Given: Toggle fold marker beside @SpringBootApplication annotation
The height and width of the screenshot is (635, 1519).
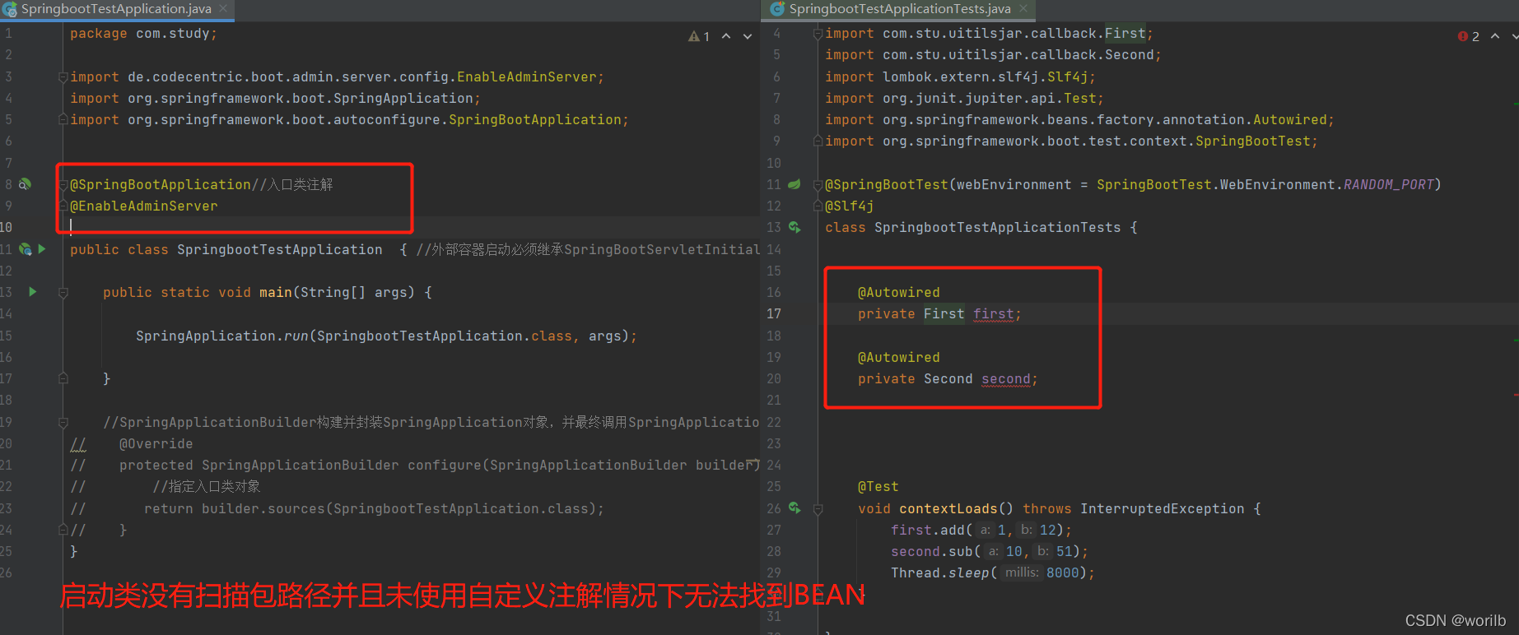Looking at the screenshot, I should point(63,185).
